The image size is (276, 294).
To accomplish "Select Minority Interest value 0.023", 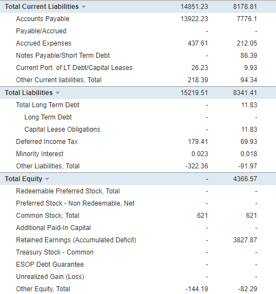I will tap(200, 154).
